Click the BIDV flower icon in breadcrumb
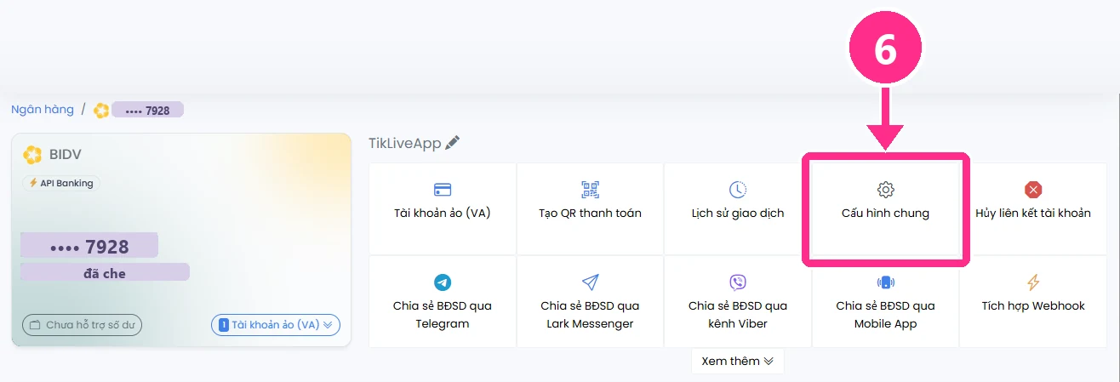Screen dimensions: 1120x382 tap(101, 111)
